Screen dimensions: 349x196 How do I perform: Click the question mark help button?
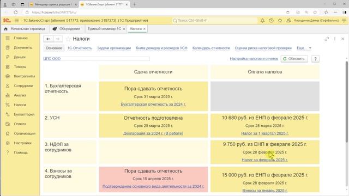pyautogui.click(x=315, y=59)
